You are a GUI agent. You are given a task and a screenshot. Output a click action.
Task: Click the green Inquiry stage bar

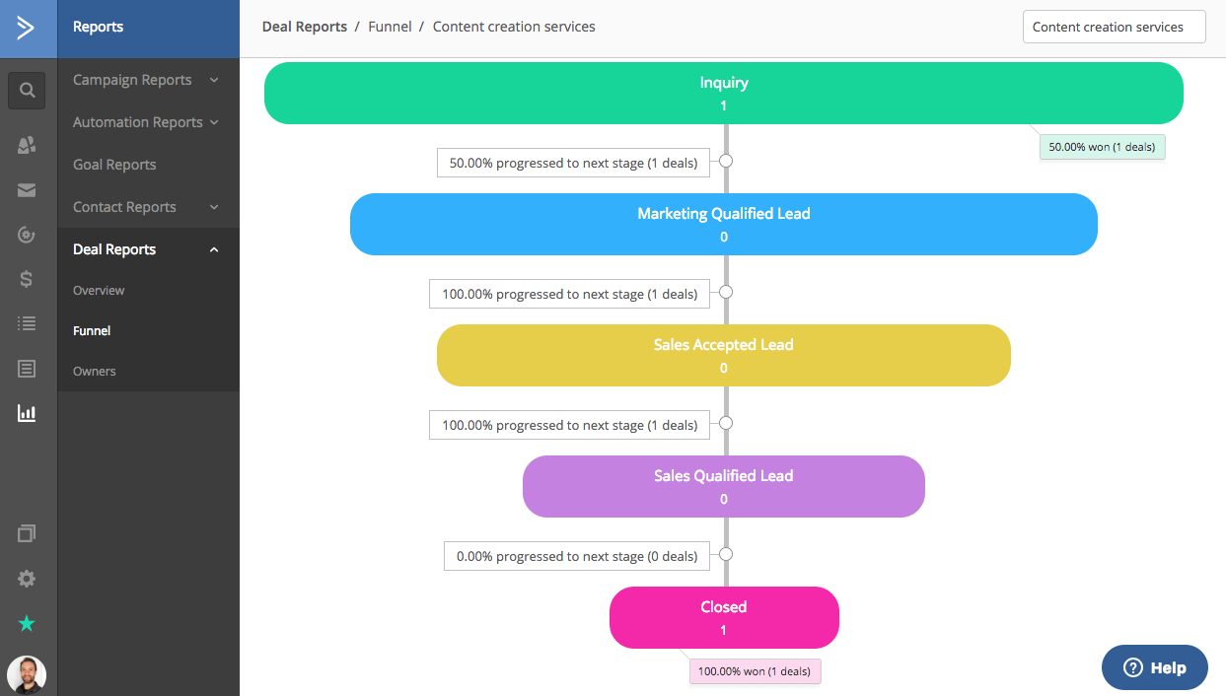click(x=723, y=94)
